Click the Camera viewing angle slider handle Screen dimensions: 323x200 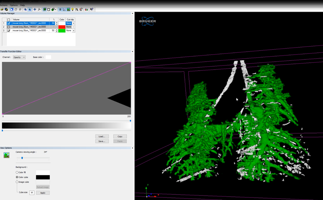(x=22, y=158)
